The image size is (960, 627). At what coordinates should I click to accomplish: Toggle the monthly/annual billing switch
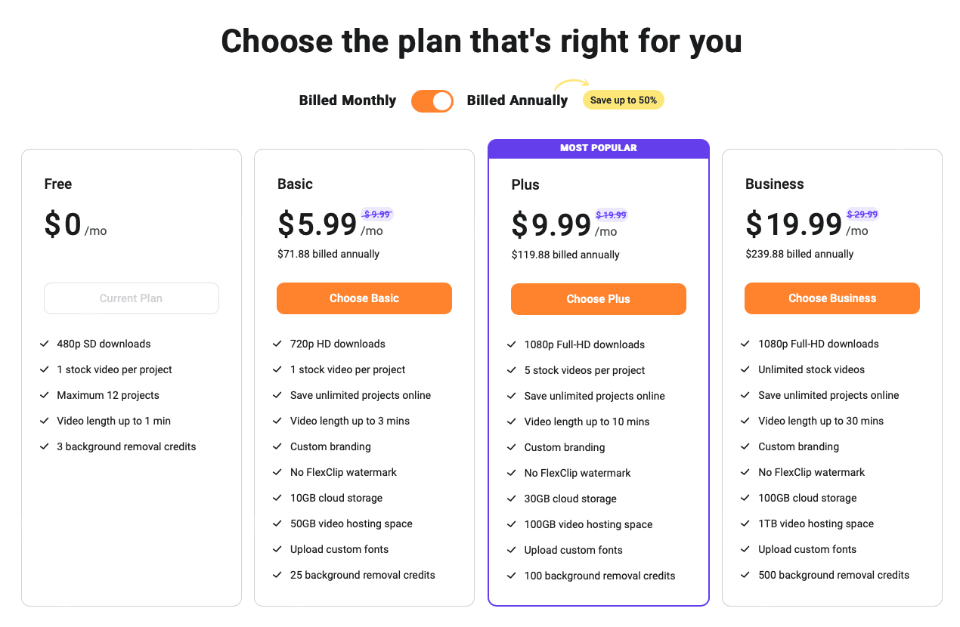click(432, 100)
